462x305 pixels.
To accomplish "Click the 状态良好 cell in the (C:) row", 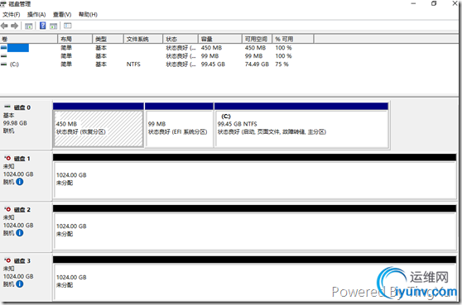I will click(180, 64).
